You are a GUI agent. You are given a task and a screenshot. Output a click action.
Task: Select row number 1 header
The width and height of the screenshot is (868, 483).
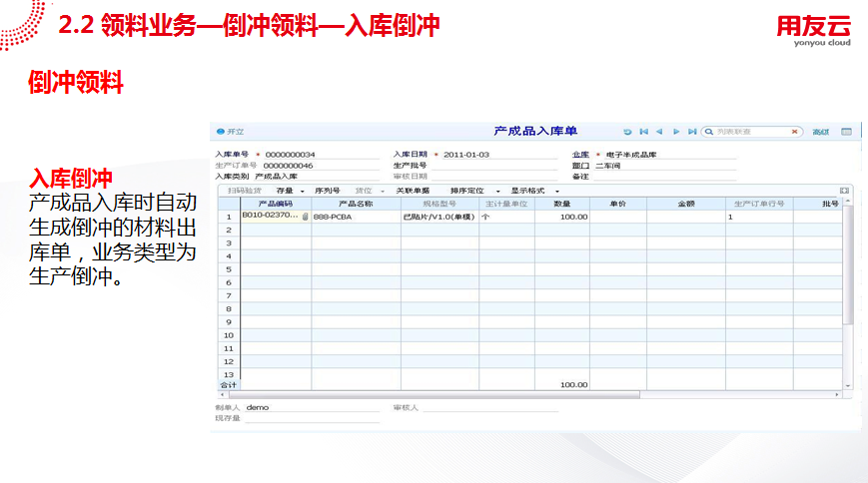click(229, 217)
